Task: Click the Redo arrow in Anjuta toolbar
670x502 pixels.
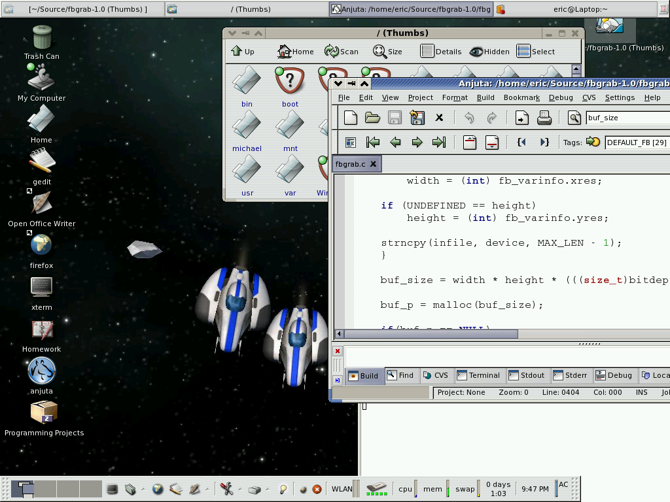Action: coord(491,118)
